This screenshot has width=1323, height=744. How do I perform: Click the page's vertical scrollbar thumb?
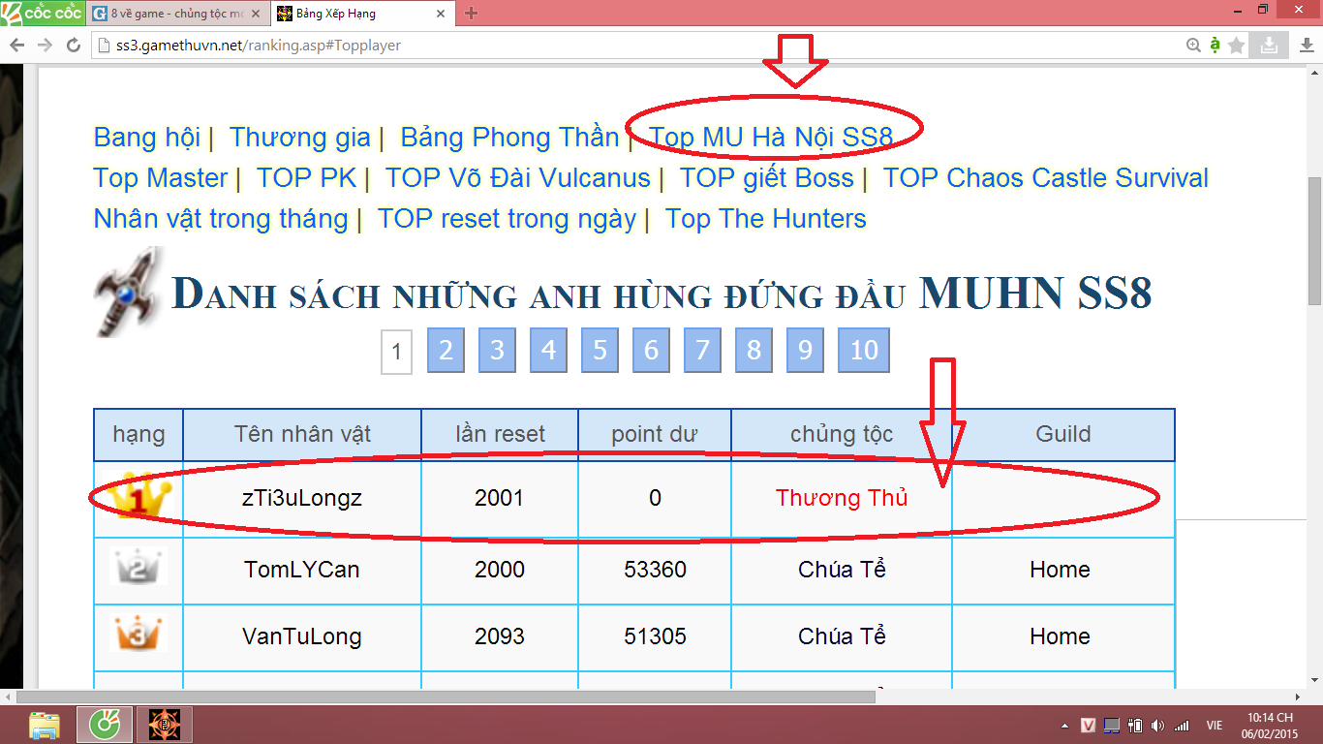[x=1314, y=240]
